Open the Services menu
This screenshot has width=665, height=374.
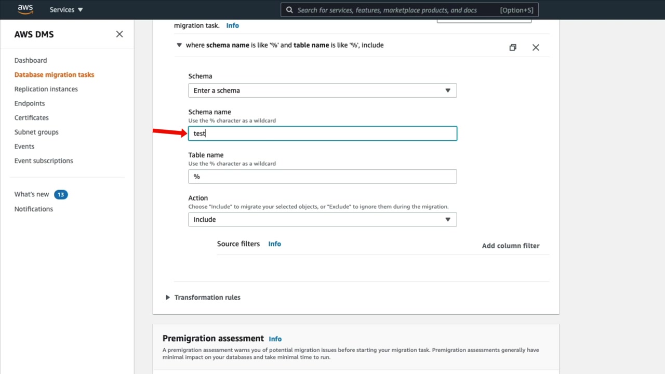pos(66,10)
